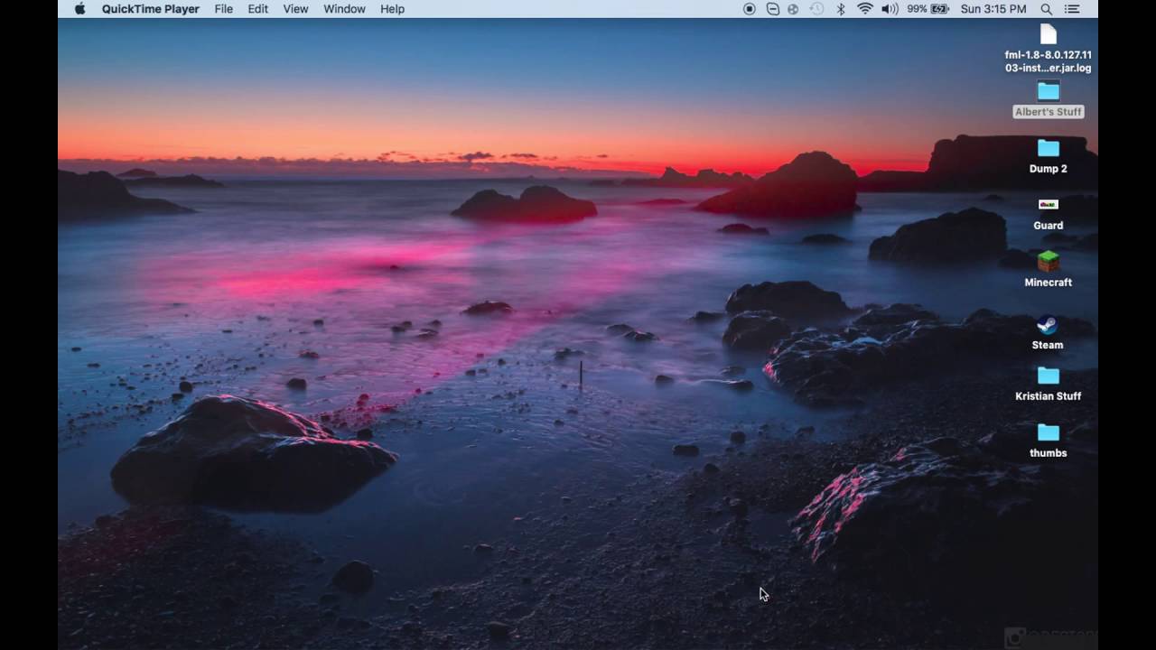The width and height of the screenshot is (1156, 650).
Task: Open the QuickTime Player menu
Action: (150, 9)
